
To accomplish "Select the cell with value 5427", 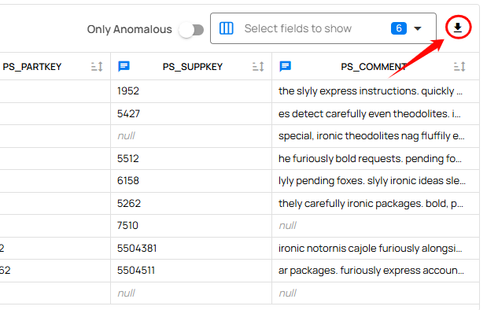I will click(x=191, y=113).
